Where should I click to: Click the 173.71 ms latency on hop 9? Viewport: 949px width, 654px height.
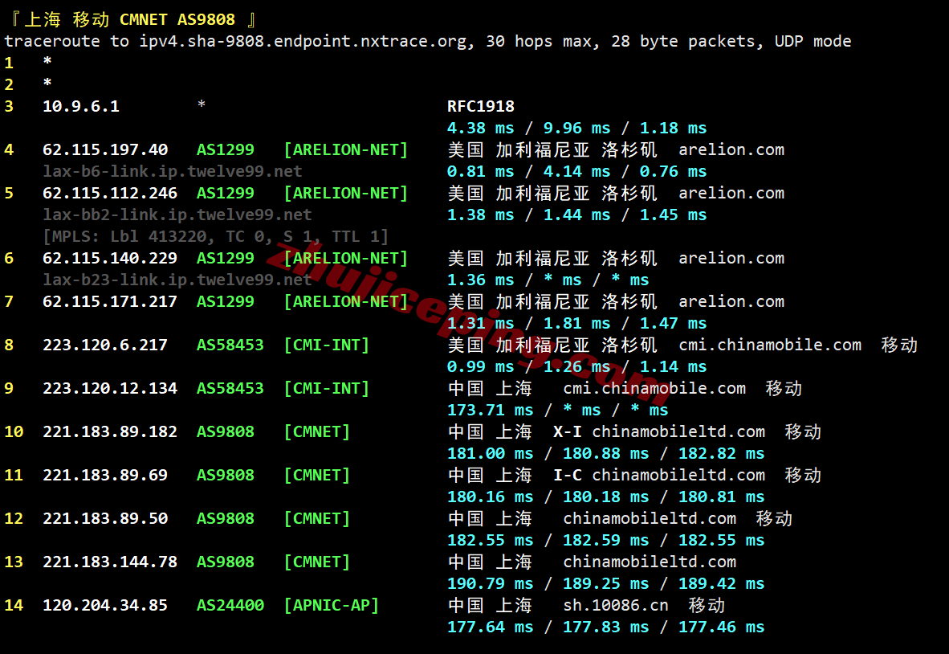[490, 410]
